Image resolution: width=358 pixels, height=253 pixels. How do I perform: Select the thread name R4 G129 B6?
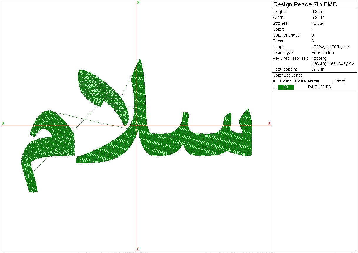(x=319, y=87)
